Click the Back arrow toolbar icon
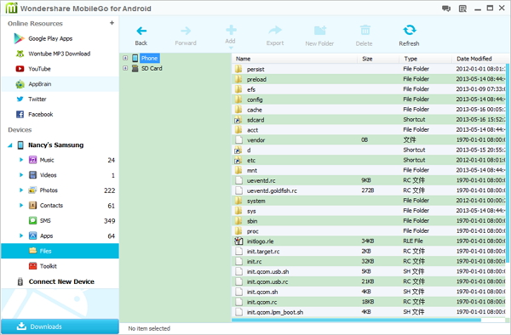Image resolution: width=511 pixels, height=335 pixels. tap(141, 31)
